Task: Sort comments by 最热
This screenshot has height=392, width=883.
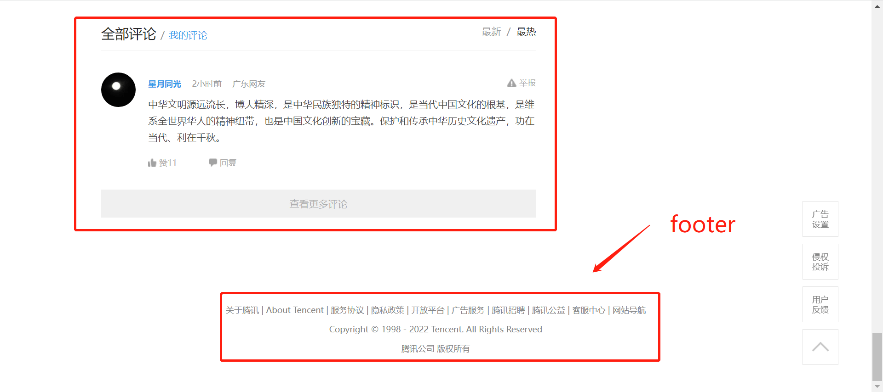Action: point(526,32)
